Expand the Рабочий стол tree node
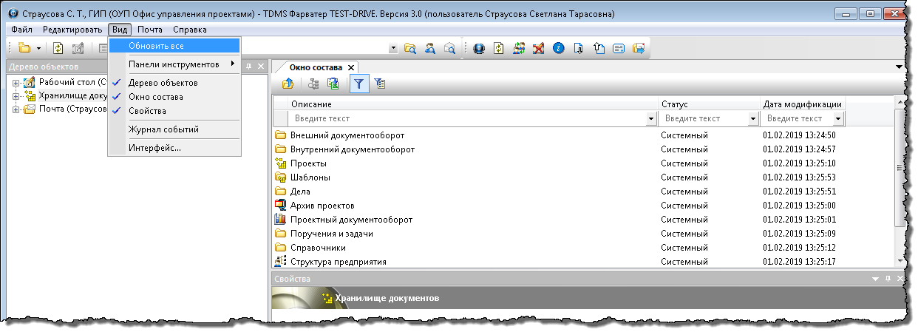Viewport: 918px width, 332px height. [16, 82]
